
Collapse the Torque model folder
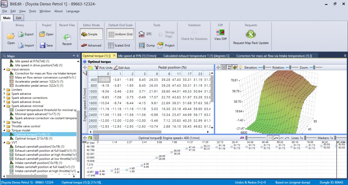(x=5, y=130)
